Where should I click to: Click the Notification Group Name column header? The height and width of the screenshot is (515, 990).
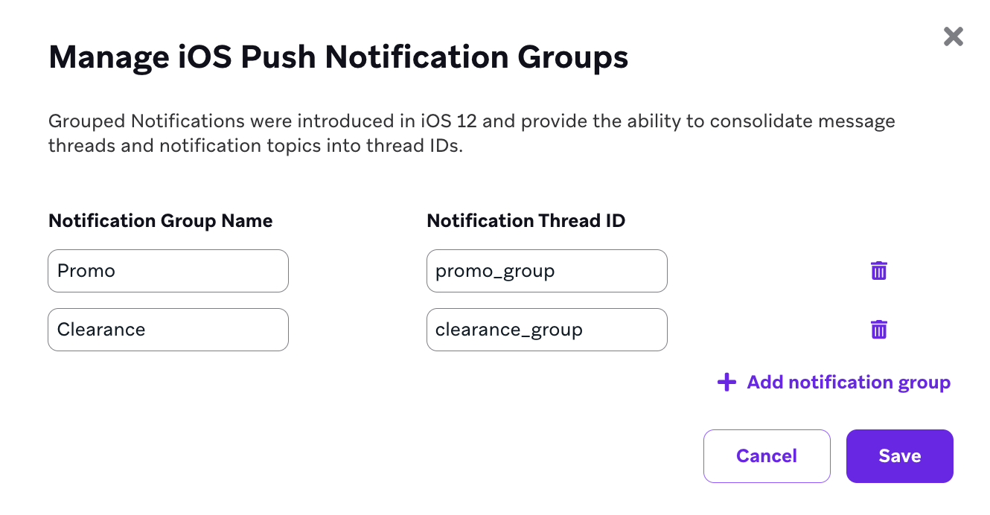[x=160, y=220]
